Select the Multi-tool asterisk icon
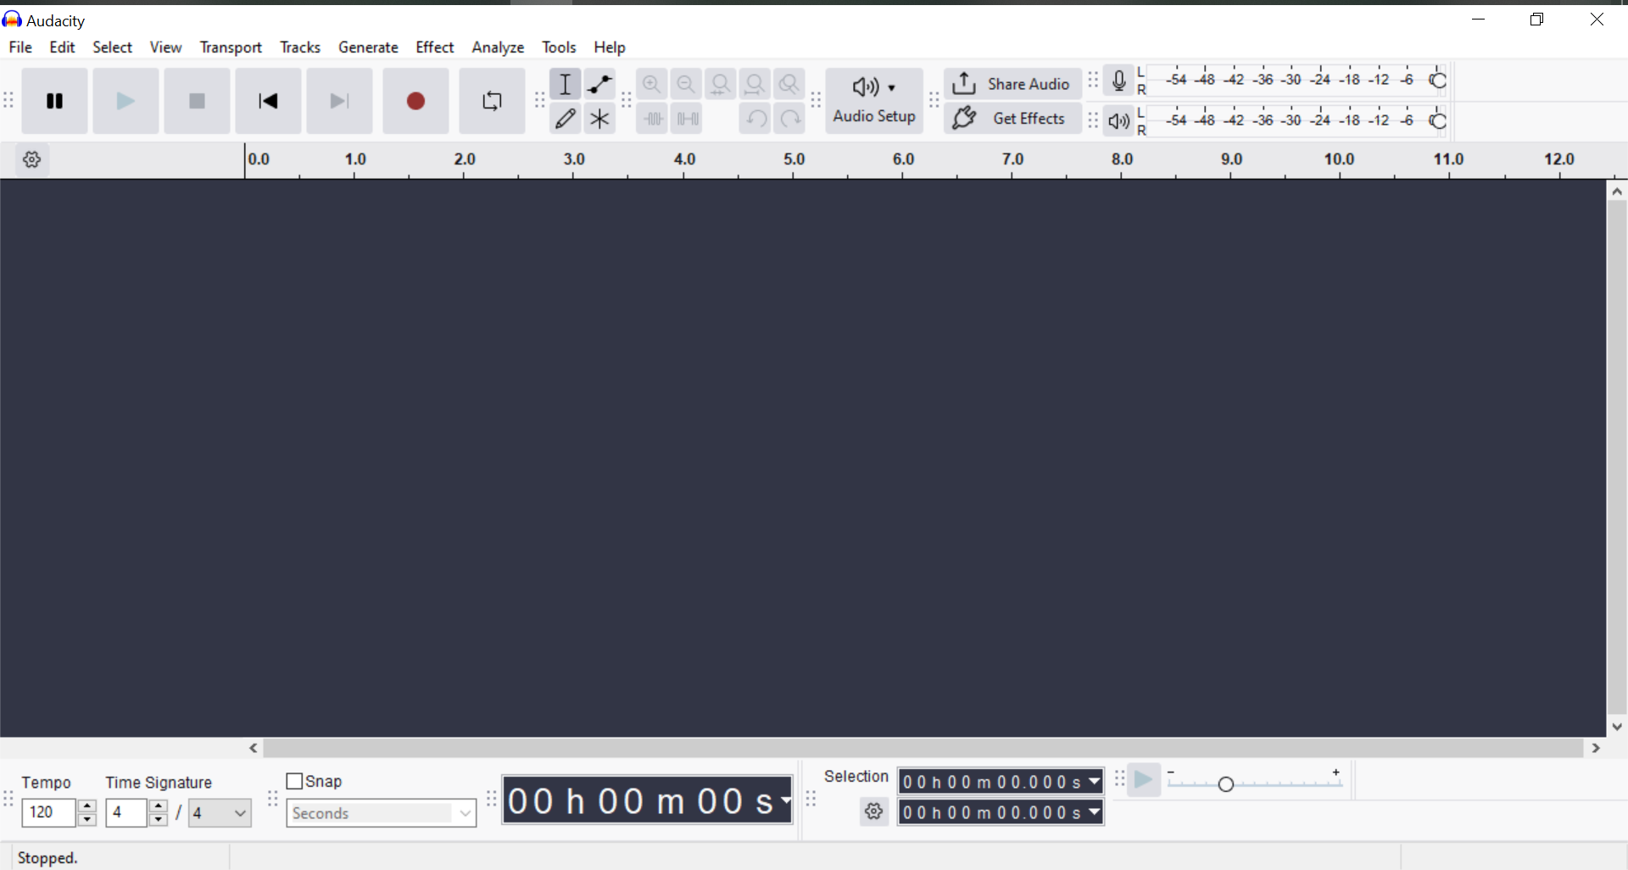The width and height of the screenshot is (1628, 870). pyautogui.click(x=599, y=119)
